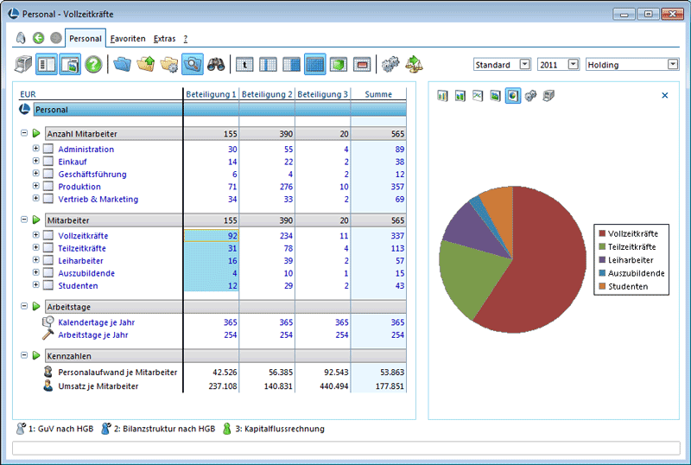Viewport: 691px width, 465px height.
Task: Go back using the green arrow button
Action: pos(38,38)
